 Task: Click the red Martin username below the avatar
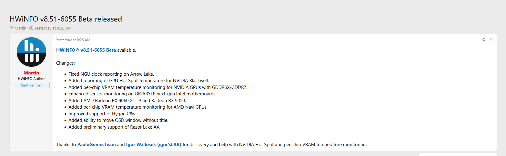31,73
